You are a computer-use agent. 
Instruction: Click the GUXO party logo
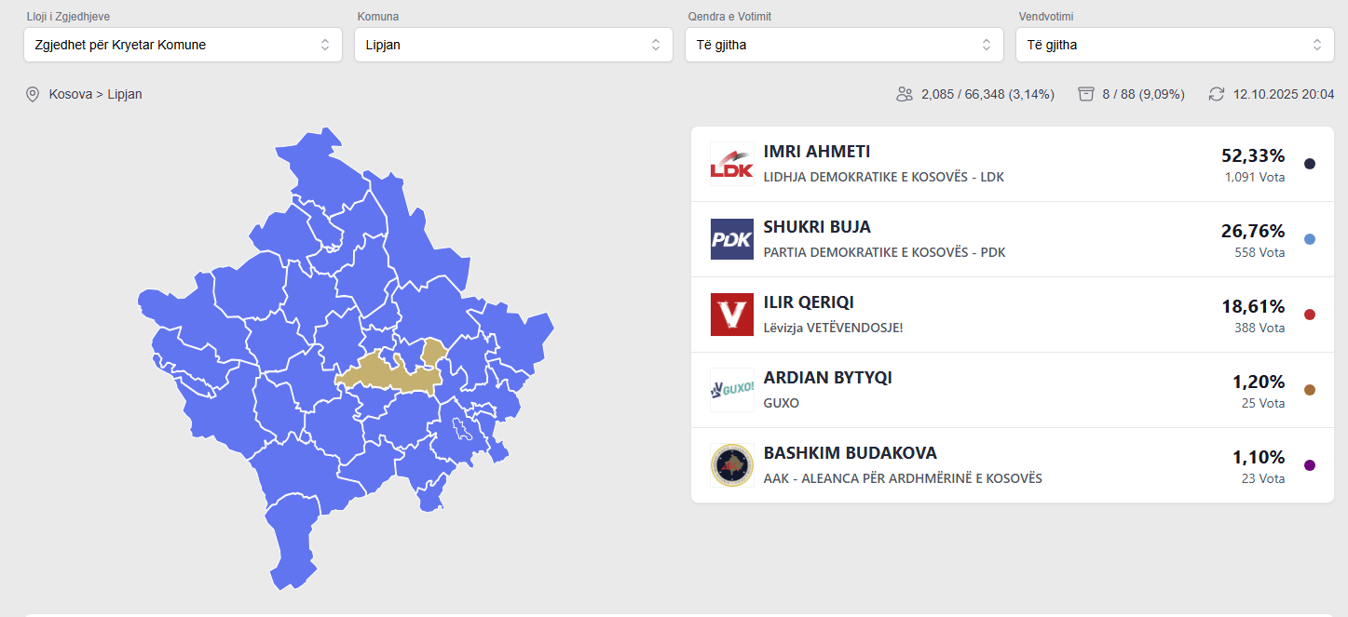point(731,390)
